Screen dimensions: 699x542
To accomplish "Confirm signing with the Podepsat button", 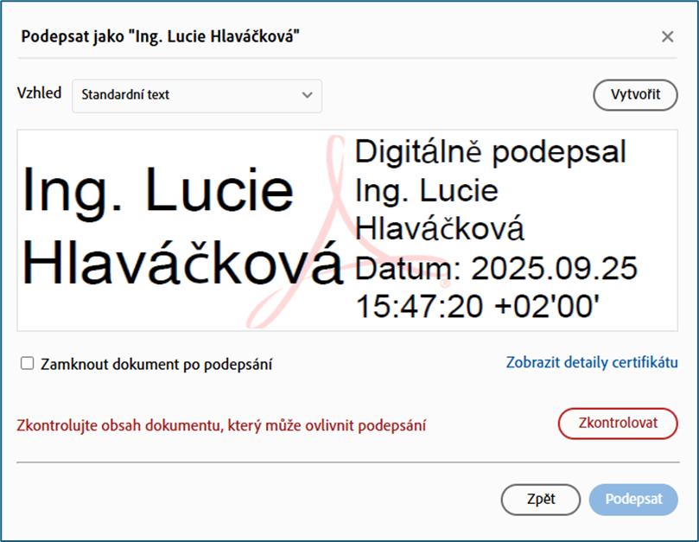I will tap(633, 499).
